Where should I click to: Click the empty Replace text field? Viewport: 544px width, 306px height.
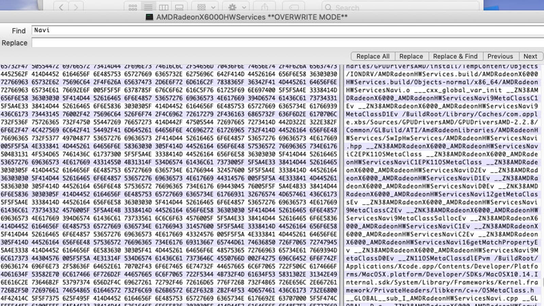[288, 43]
